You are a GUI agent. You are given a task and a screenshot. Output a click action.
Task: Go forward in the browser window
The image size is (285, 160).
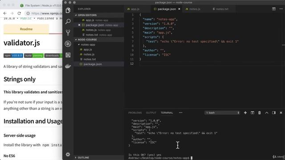[x=12, y=13]
